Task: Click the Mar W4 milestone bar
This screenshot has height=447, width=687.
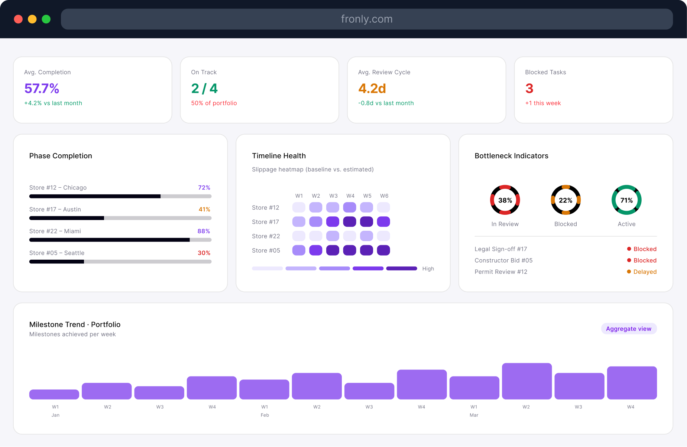Action: [632, 383]
